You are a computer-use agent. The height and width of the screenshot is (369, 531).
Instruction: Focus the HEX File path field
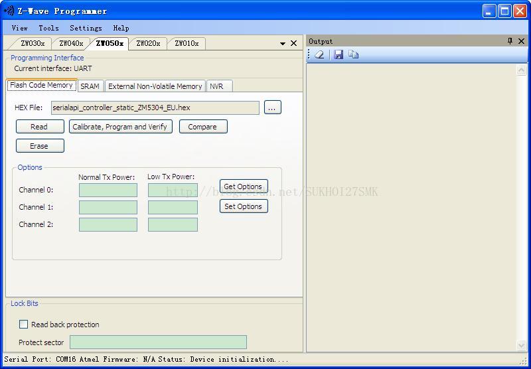pyautogui.click(x=155, y=108)
